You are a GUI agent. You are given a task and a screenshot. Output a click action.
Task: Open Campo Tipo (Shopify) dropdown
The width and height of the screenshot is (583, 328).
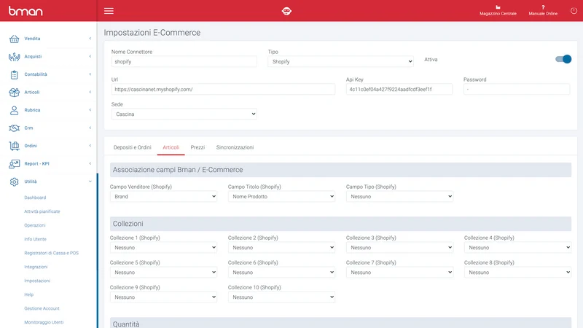[399, 196]
